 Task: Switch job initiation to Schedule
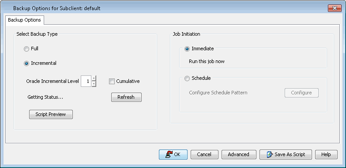coord(187,78)
